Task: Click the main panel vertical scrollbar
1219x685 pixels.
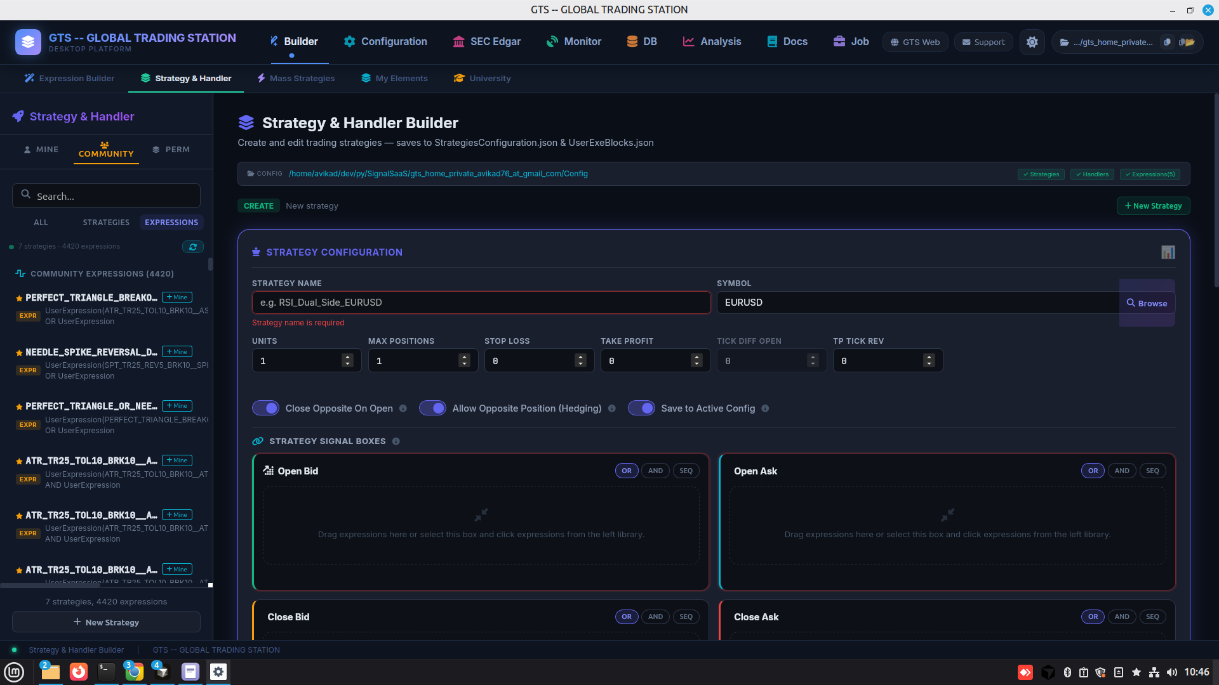Action: [1216, 190]
